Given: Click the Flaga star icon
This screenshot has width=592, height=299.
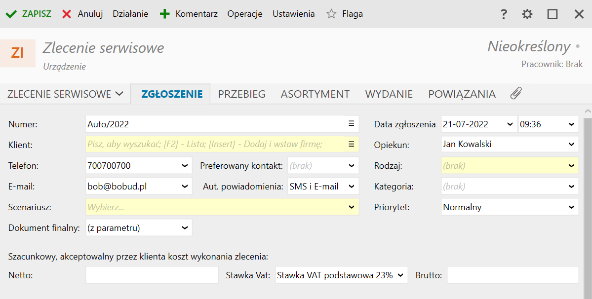Looking at the screenshot, I should point(331,14).
